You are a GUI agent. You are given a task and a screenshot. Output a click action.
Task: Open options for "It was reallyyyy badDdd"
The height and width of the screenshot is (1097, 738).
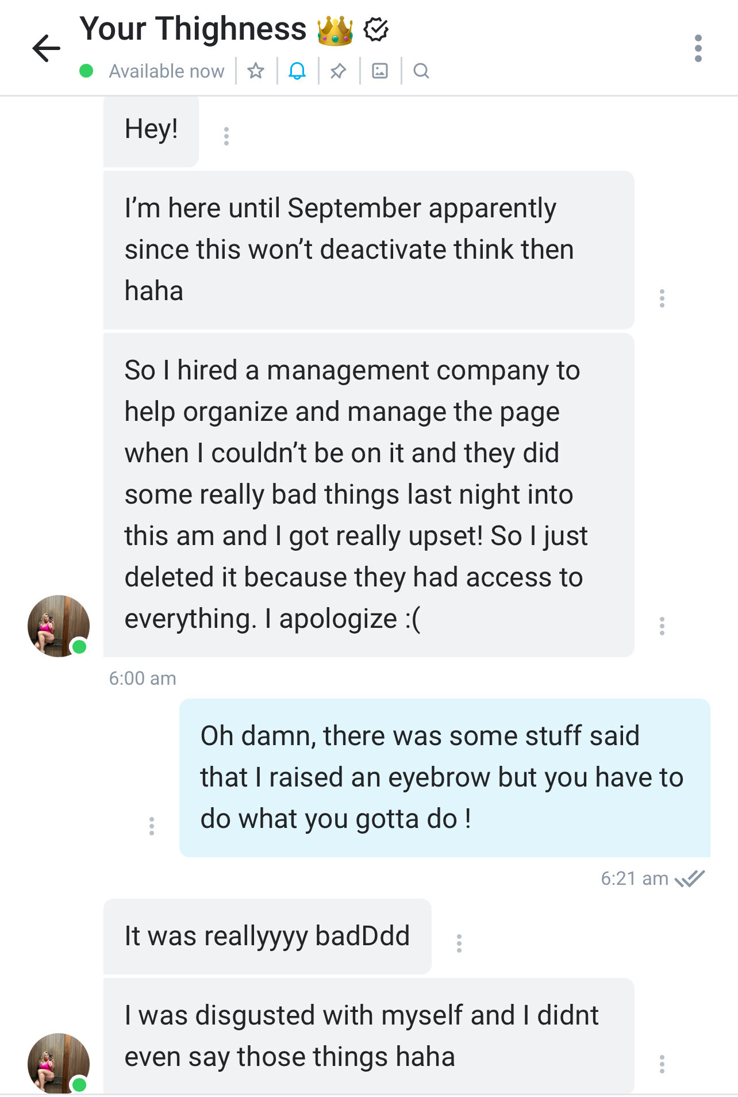click(x=459, y=943)
